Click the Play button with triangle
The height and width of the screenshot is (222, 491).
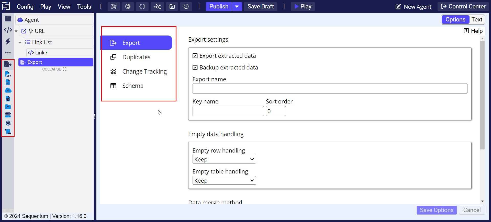pyautogui.click(x=303, y=7)
